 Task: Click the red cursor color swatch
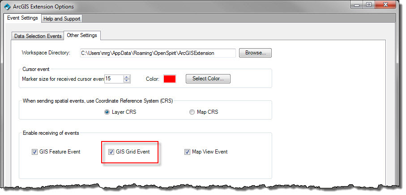pos(170,79)
